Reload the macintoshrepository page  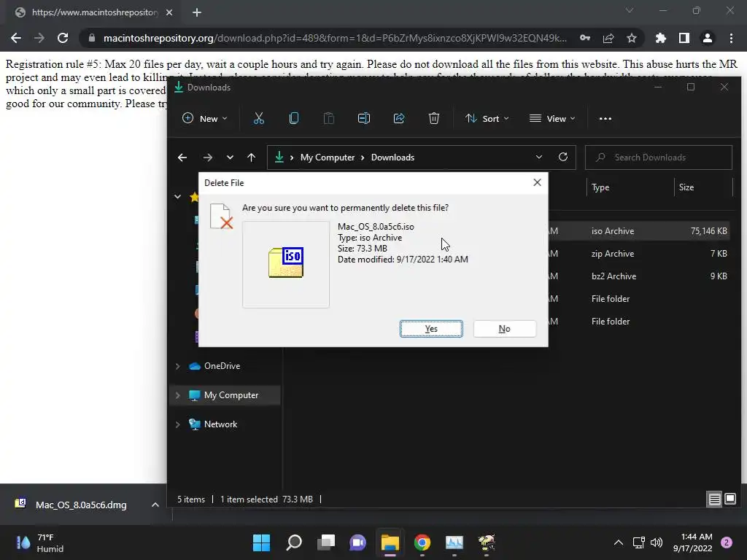[x=63, y=38]
